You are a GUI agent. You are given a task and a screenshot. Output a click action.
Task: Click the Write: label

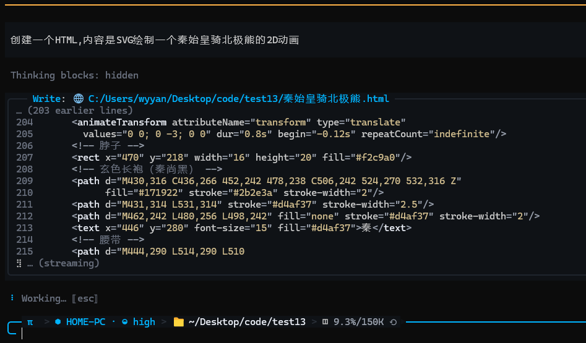pyautogui.click(x=49, y=98)
